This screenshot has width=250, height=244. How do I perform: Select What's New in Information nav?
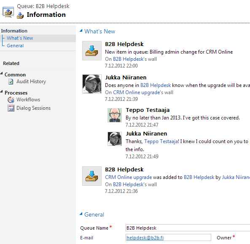pos(20,38)
